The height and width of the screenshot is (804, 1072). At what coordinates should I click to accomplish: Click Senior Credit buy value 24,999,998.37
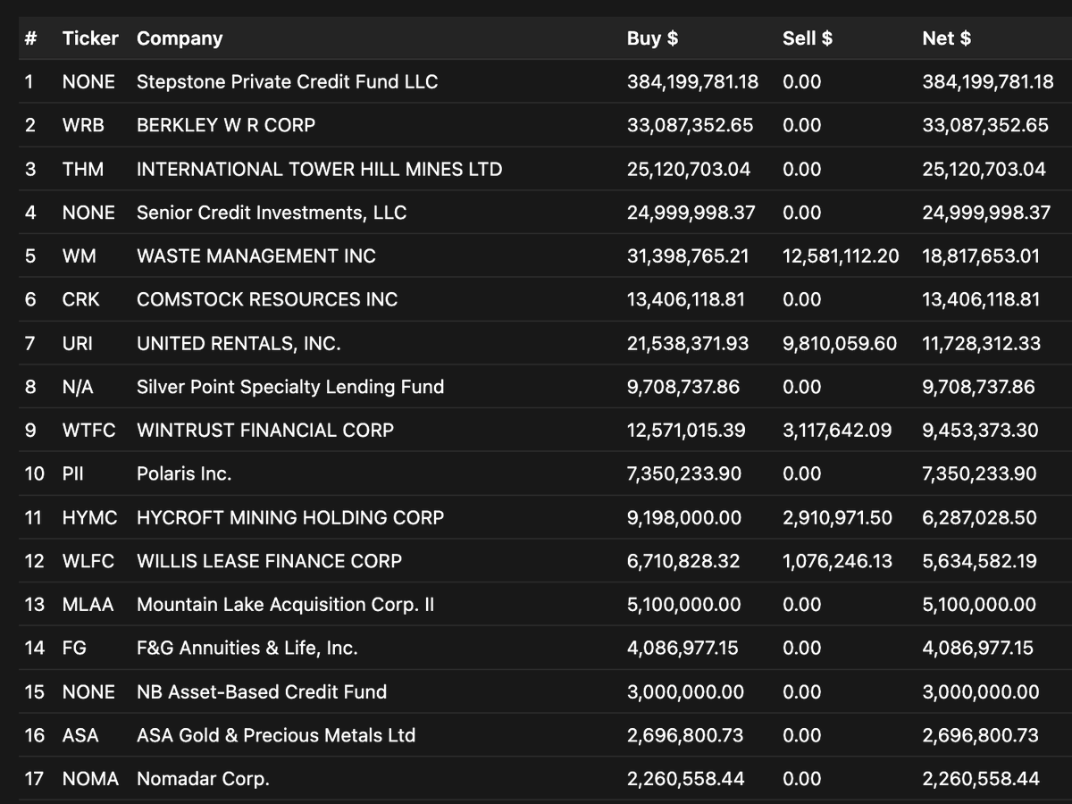(x=691, y=213)
